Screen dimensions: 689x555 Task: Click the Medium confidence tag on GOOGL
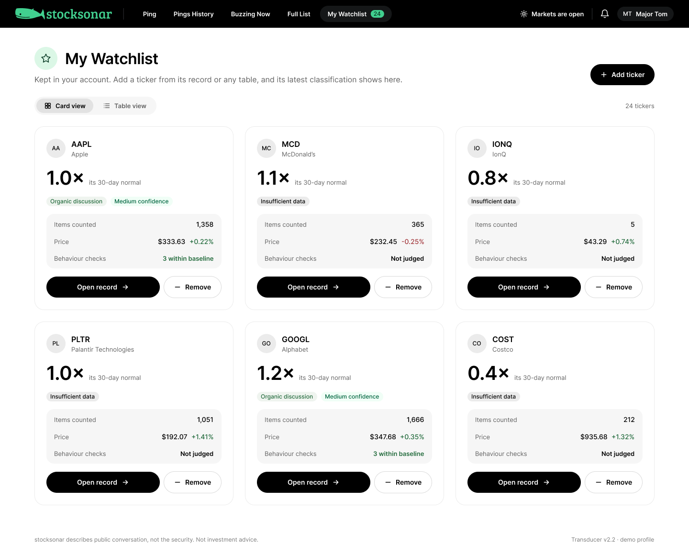click(352, 397)
